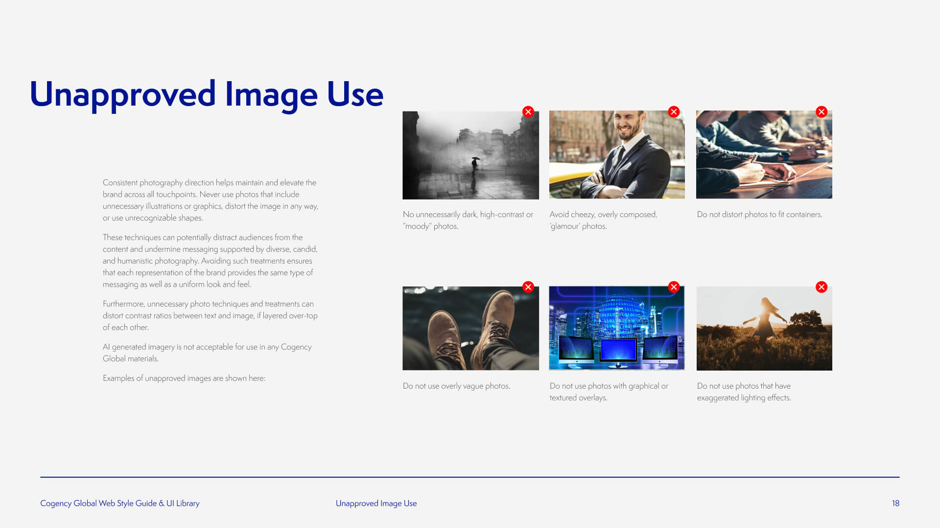Click the footer section title 'Unapproved Image Use'
Viewport: 940px width, 528px height.
(x=376, y=503)
